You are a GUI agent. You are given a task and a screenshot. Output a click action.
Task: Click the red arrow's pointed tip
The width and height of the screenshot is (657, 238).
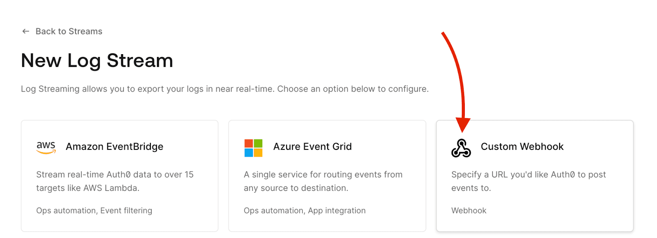tap(463, 130)
